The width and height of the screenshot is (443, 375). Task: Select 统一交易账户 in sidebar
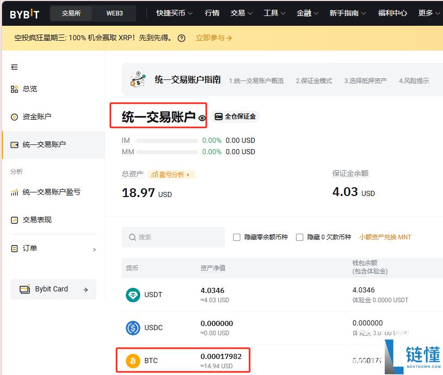[x=54, y=145]
